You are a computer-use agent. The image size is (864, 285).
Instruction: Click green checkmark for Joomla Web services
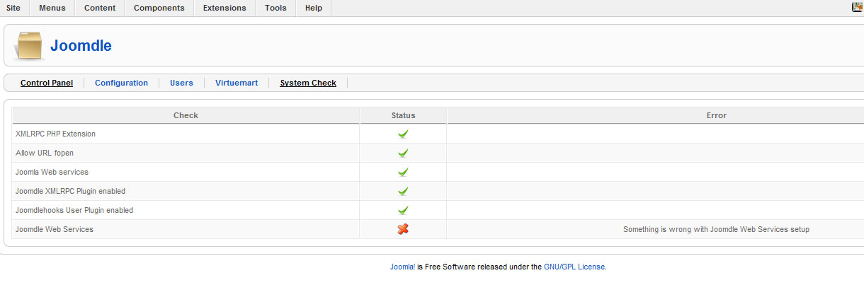point(403,172)
